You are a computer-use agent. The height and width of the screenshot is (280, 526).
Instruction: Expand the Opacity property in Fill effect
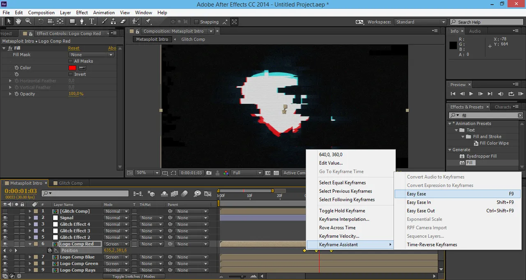(10, 94)
